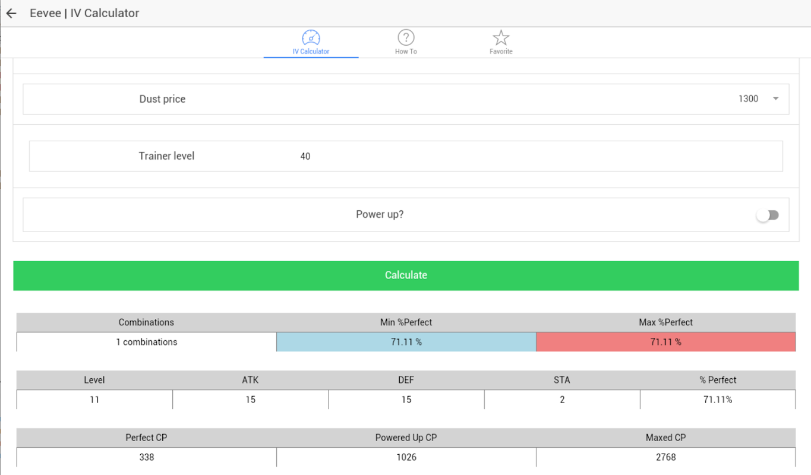This screenshot has width=811, height=475.
Task: Click the 1 combinations cell
Action: [x=146, y=342]
